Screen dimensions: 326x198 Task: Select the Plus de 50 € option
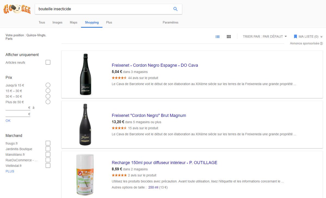click(48, 102)
